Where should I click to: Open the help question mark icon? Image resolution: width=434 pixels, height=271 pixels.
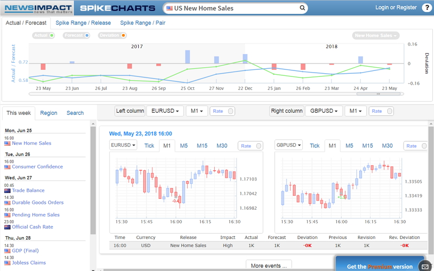(426, 8)
